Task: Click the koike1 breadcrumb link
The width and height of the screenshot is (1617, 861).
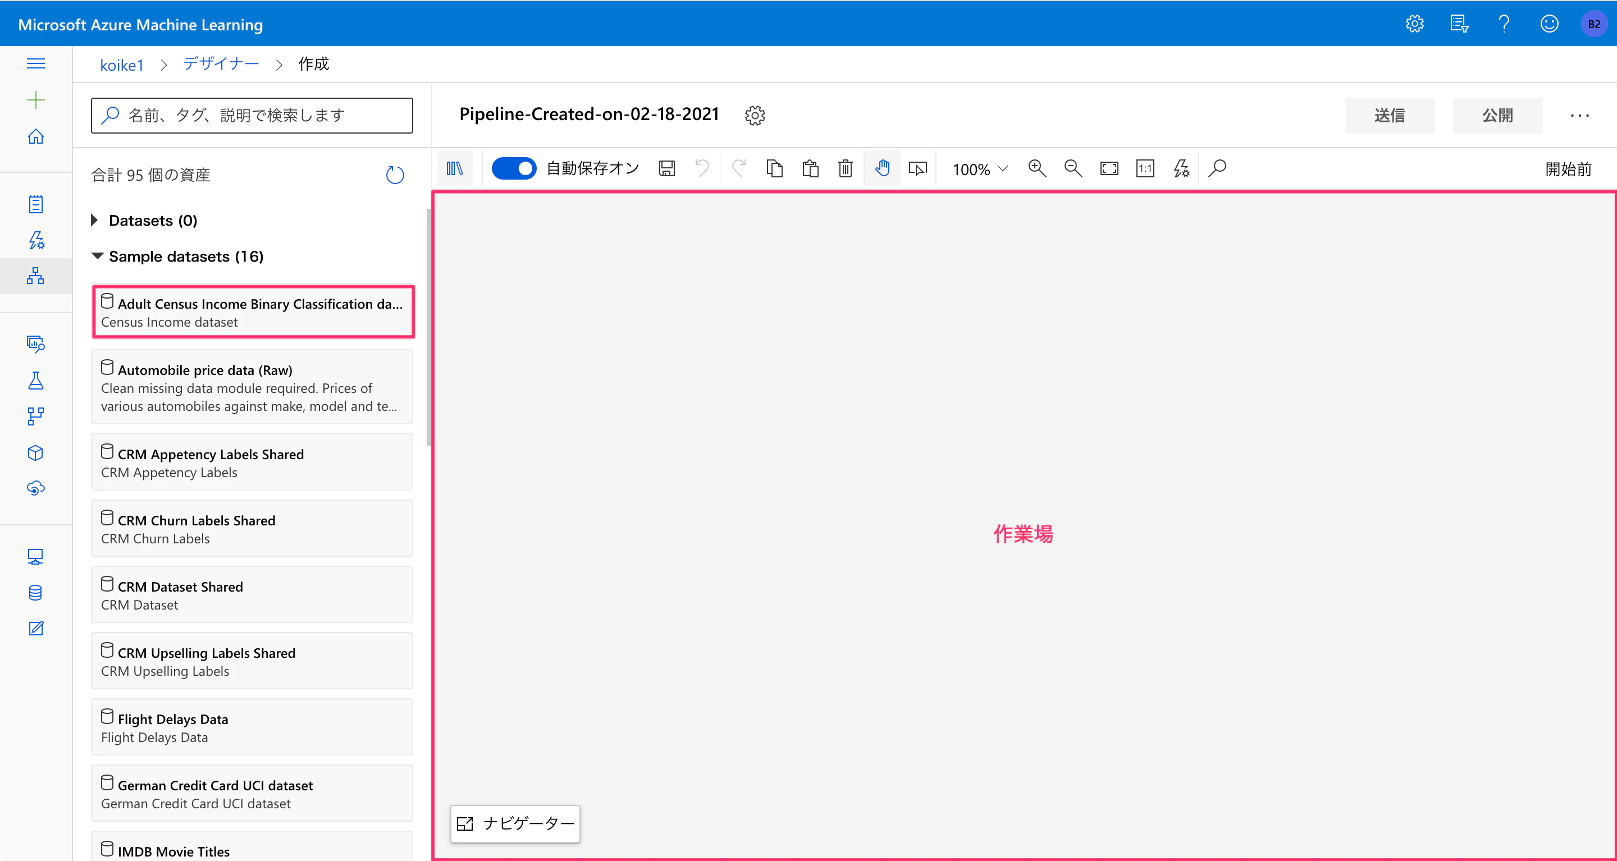Action: tap(122, 65)
